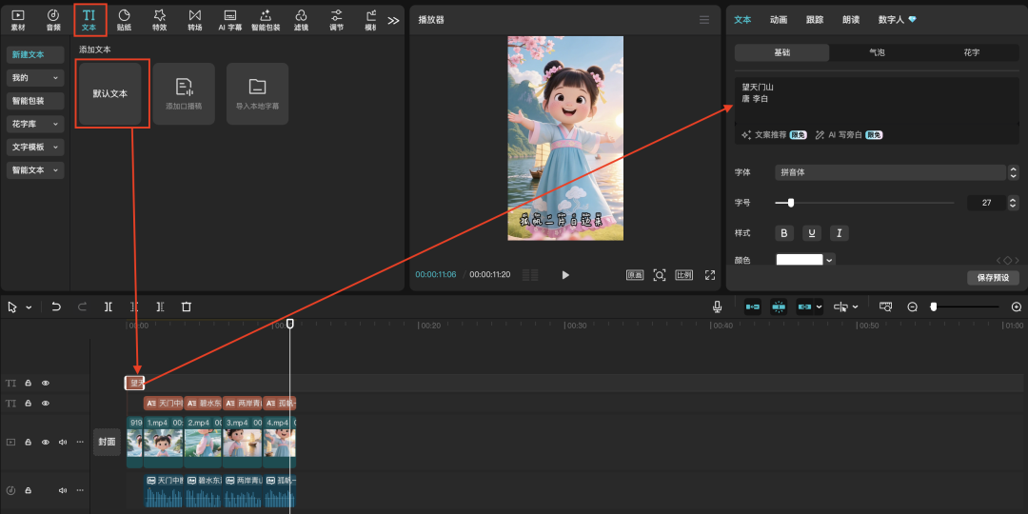1028x514 pixels.
Task: Hide the top text track with eye icon
Action: tap(45, 383)
